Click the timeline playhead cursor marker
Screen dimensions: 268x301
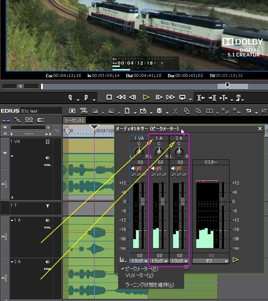point(94,127)
